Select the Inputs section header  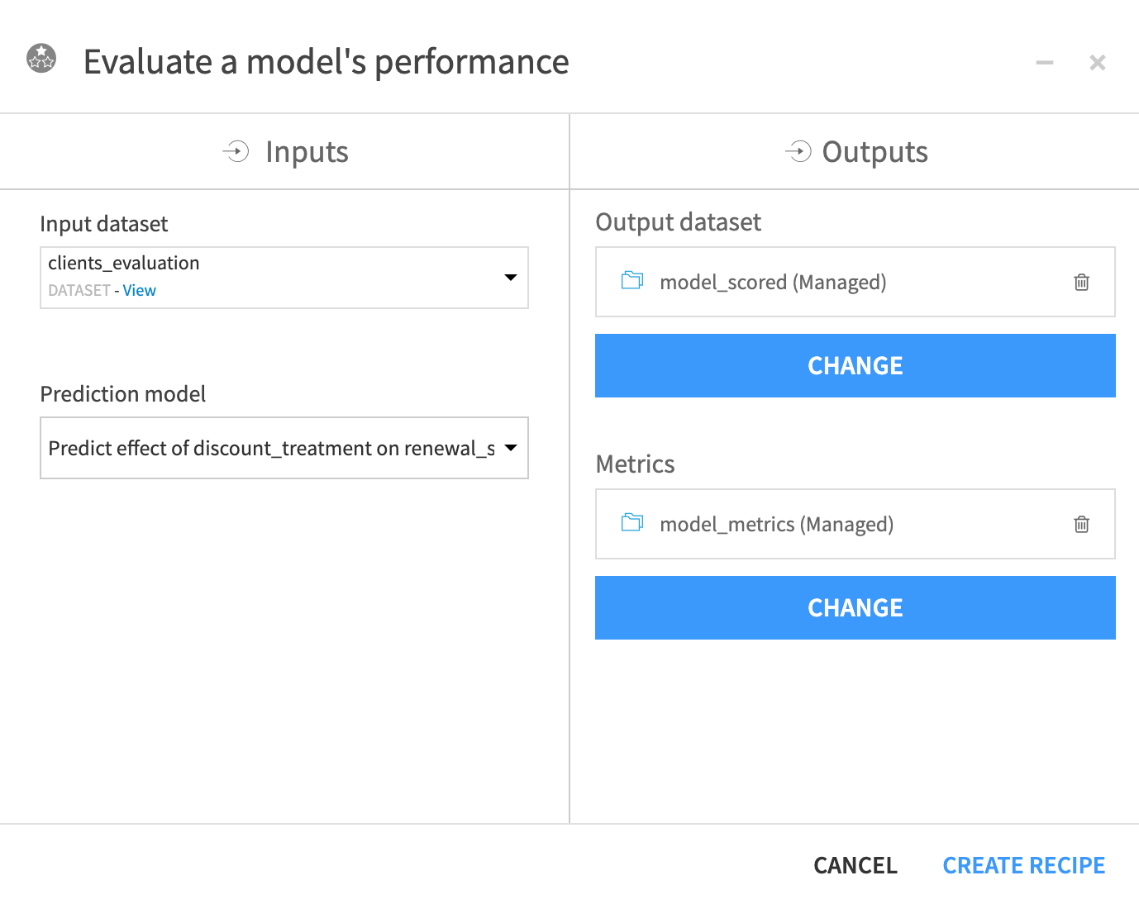coord(307,152)
